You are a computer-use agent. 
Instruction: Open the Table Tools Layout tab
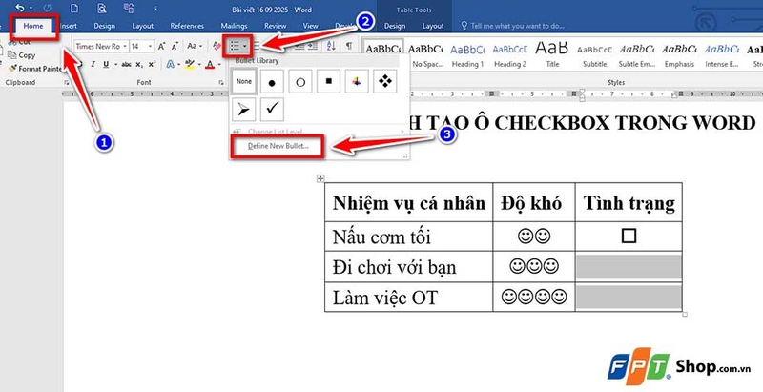point(433,26)
